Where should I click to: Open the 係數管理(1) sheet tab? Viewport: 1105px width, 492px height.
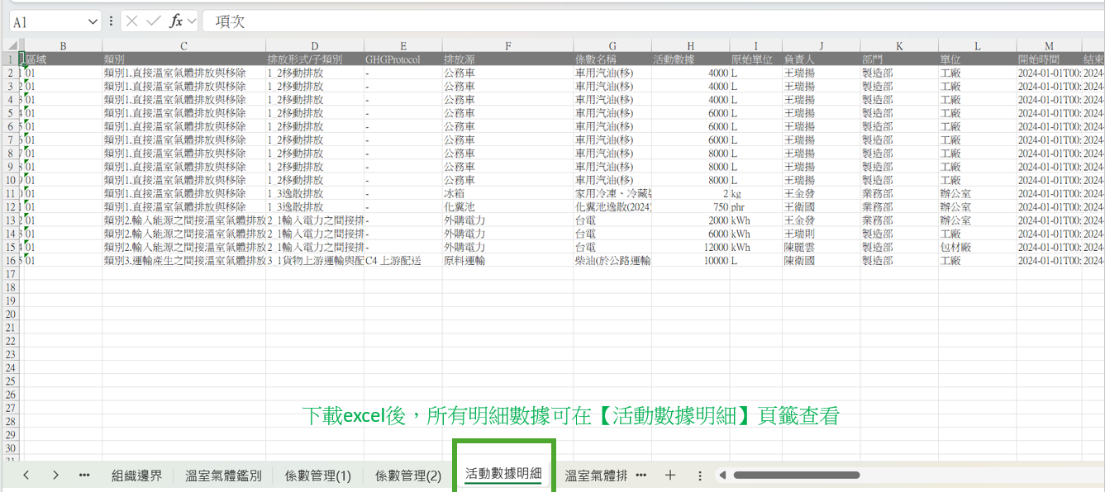point(318,475)
